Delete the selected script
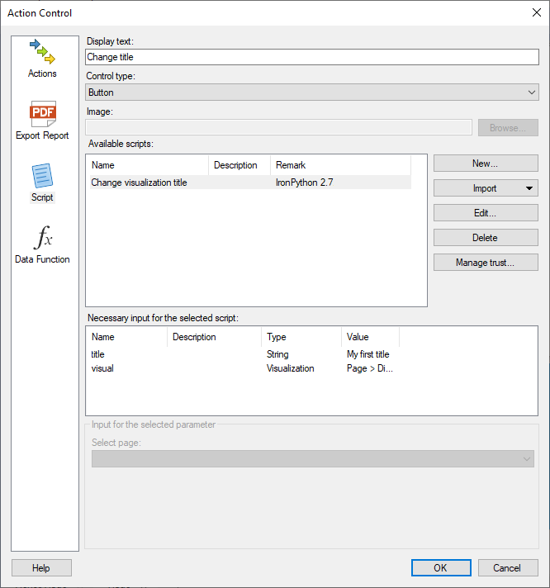 [x=486, y=238]
